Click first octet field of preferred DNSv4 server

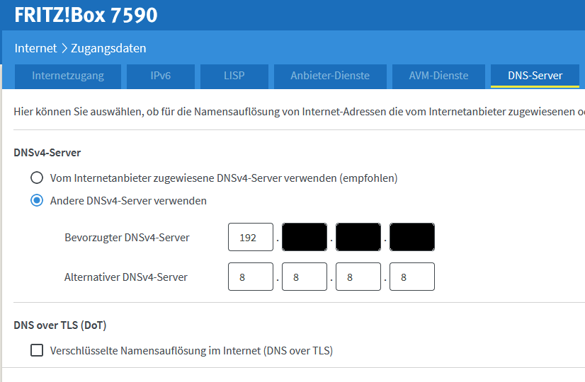tap(251, 237)
